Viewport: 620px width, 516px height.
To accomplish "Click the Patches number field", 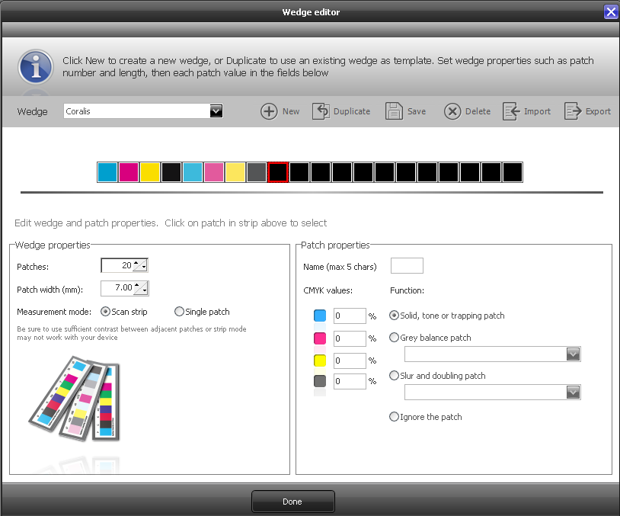I will (117, 265).
